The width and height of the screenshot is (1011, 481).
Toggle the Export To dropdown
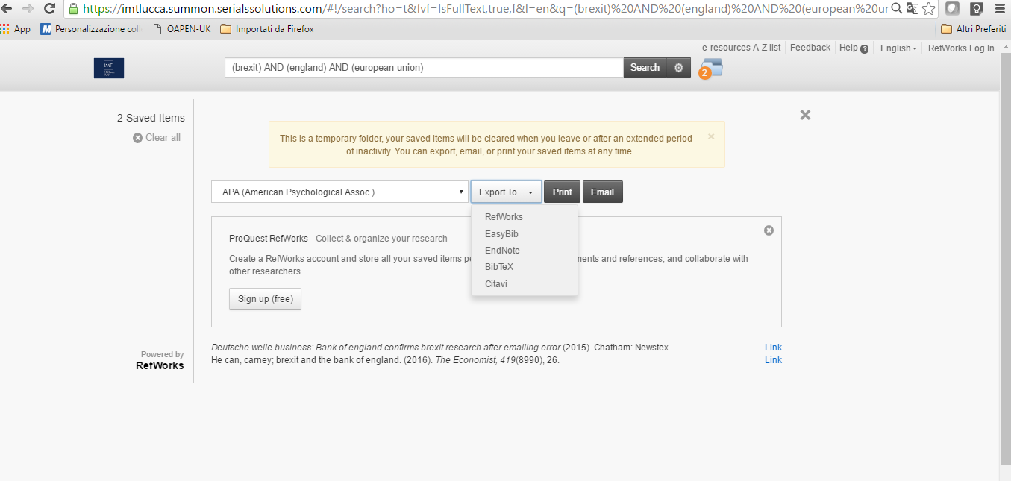506,192
